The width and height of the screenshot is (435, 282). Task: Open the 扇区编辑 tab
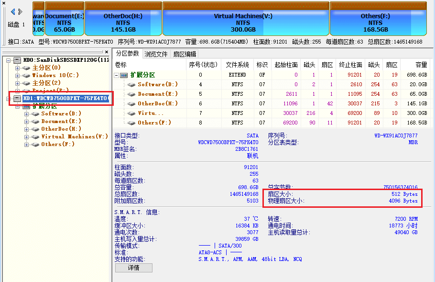(x=185, y=54)
